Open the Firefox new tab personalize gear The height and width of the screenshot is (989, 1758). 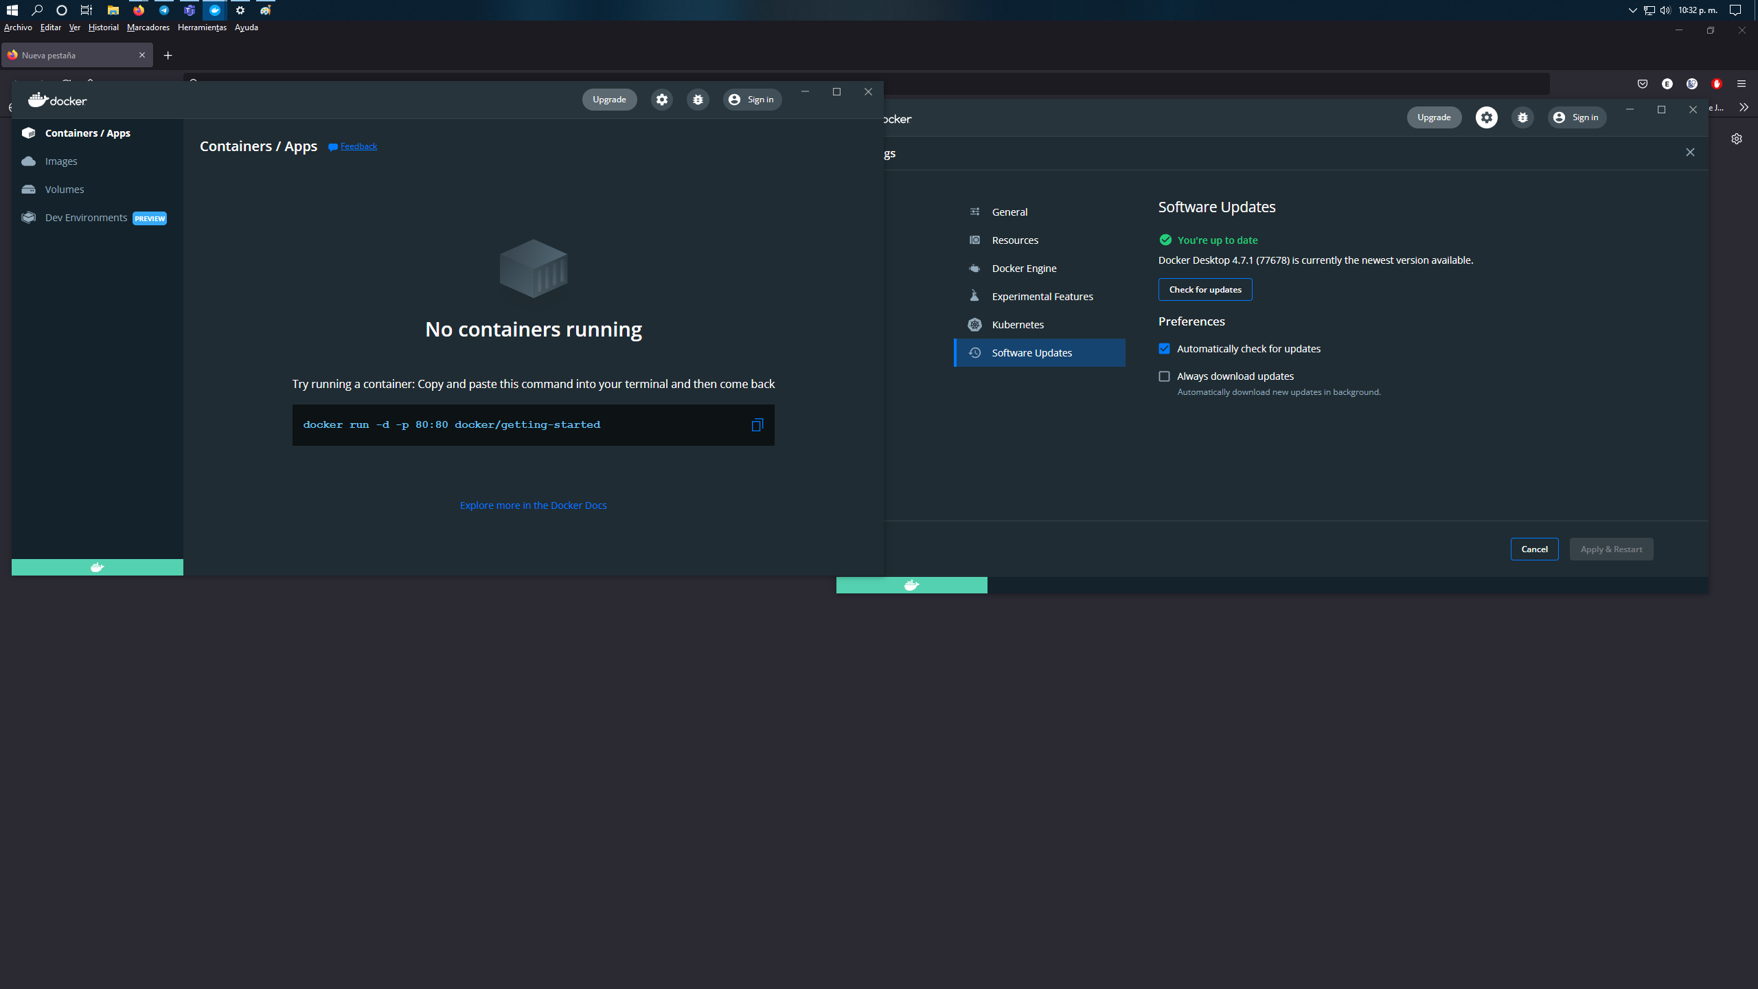[1737, 139]
